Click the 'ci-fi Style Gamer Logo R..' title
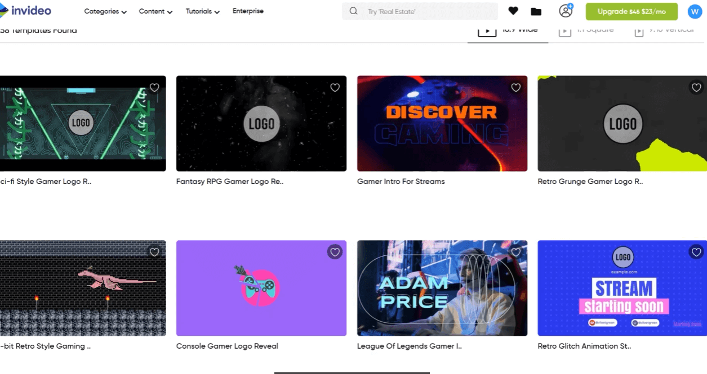The image size is (707, 374). pyautogui.click(x=46, y=182)
